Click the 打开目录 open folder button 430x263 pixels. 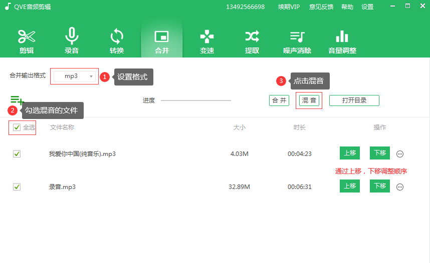354,100
